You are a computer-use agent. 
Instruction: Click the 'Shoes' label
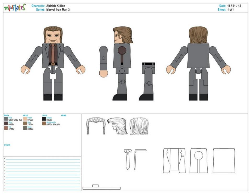coord(49,118)
